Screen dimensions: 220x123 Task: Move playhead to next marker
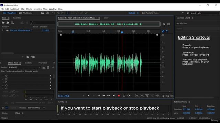pos(114,96)
